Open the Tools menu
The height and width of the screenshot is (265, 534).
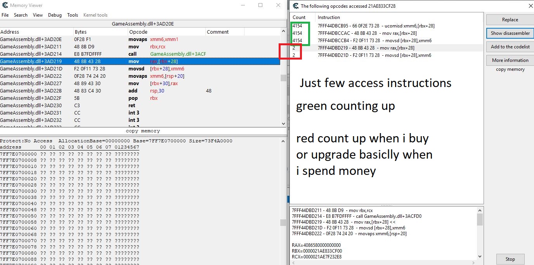coord(73,15)
